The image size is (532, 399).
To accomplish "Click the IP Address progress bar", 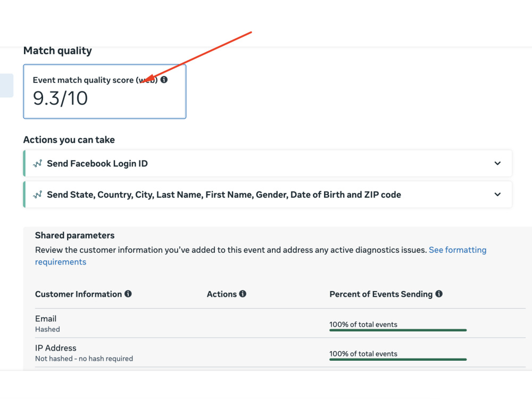I will [x=398, y=359].
